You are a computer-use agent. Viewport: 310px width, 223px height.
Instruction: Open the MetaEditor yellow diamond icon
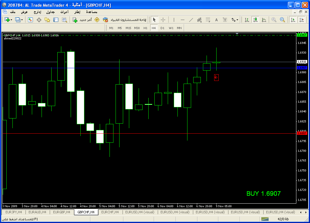pyautogui.click(x=97, y=20)
